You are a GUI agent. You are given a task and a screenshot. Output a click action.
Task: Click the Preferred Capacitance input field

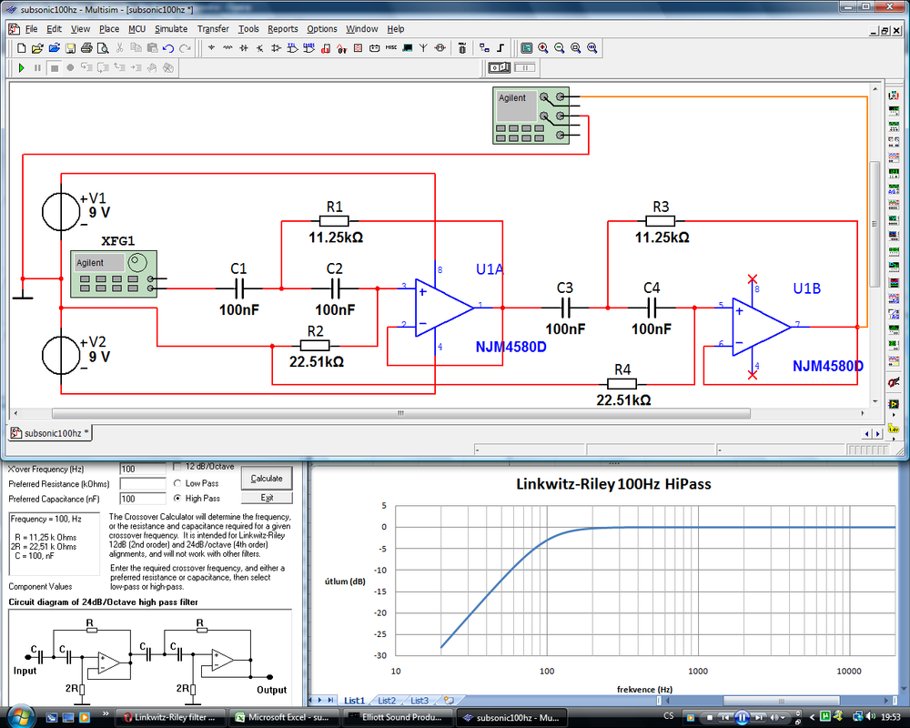tap(143, 499)
